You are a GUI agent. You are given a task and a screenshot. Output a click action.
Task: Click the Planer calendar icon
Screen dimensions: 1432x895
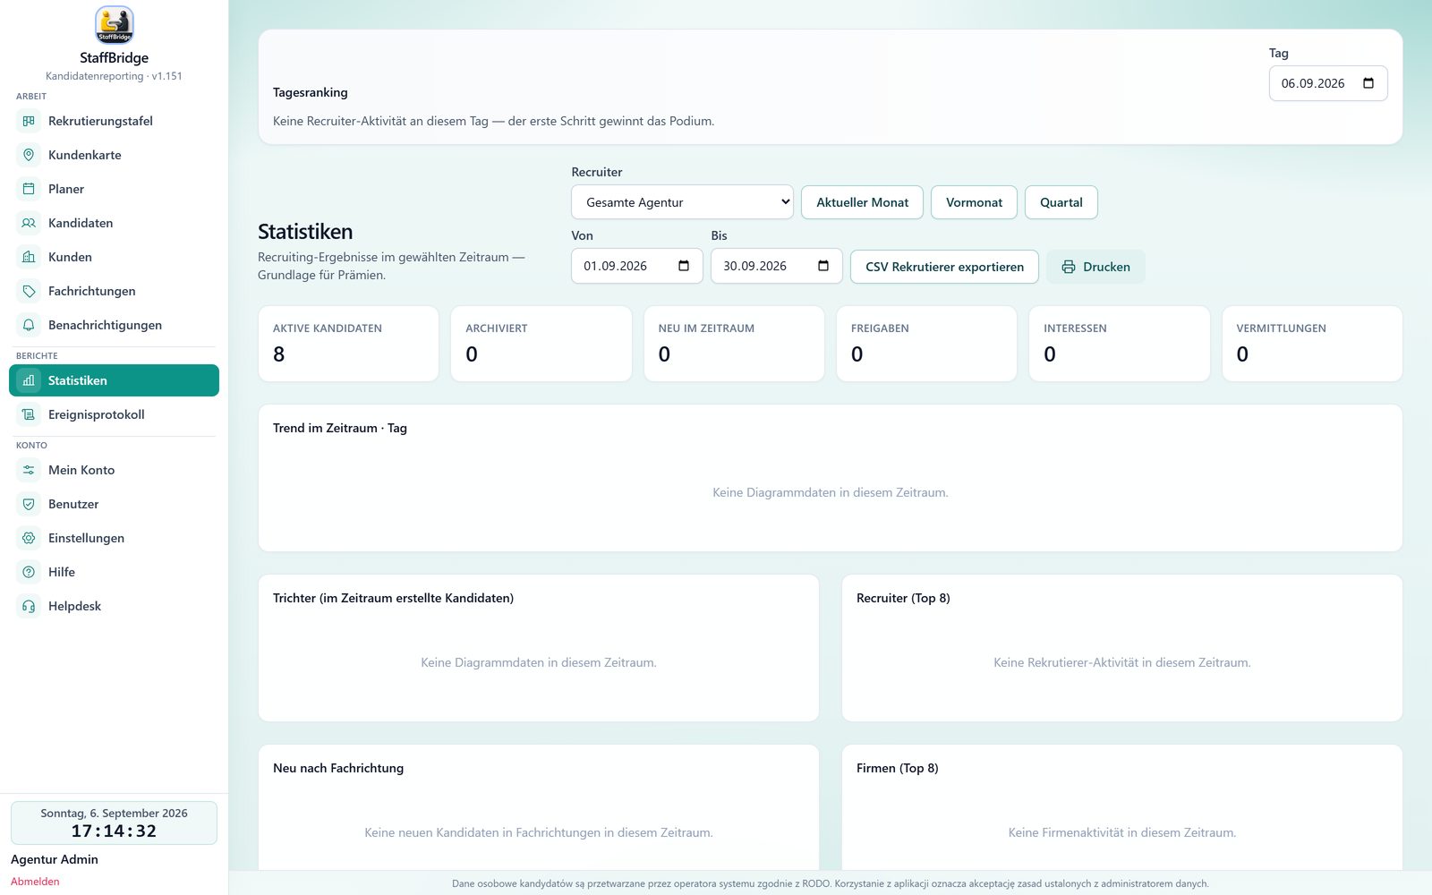point(29,189)
